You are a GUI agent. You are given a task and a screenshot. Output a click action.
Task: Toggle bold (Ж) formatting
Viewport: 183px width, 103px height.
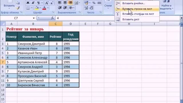[x=28, y=3]
